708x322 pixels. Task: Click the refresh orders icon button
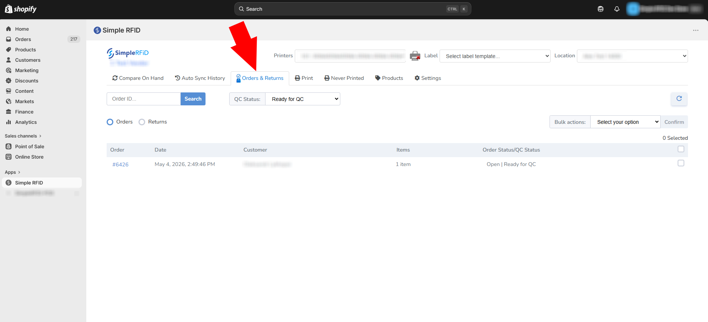click(x=679, y=99)
